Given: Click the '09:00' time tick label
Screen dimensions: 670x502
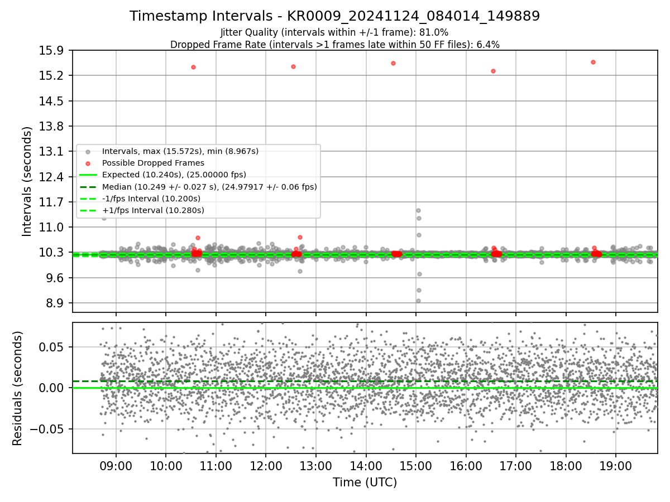Looking at the screenshot, I should click(x=116, y=466).
